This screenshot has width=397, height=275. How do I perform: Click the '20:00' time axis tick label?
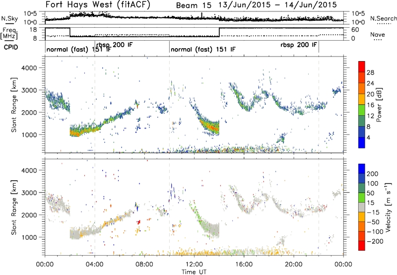pyautogui.click(x=293, y=265)
